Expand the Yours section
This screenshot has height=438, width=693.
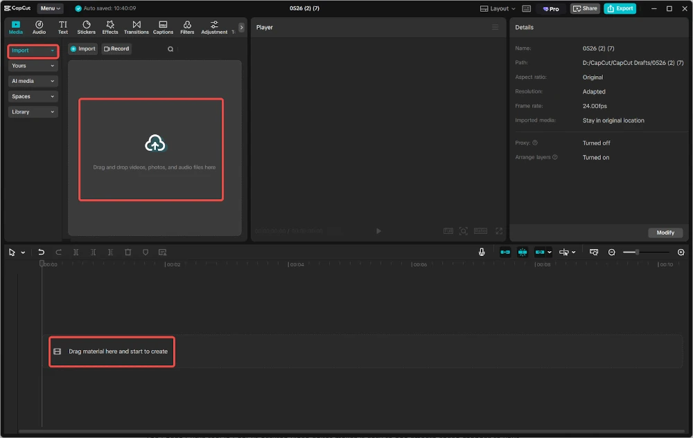tap(33, 66)
